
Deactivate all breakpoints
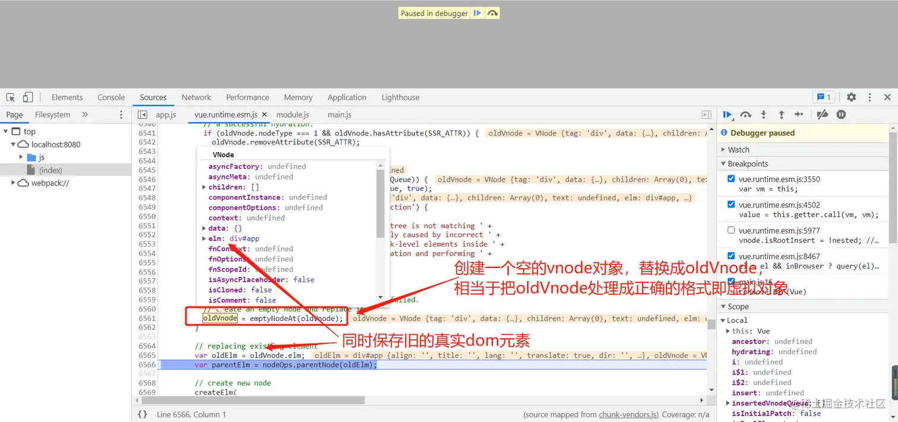(x=823, y=115)
